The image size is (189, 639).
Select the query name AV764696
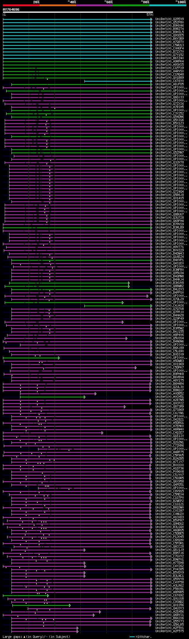coord(11,9)
